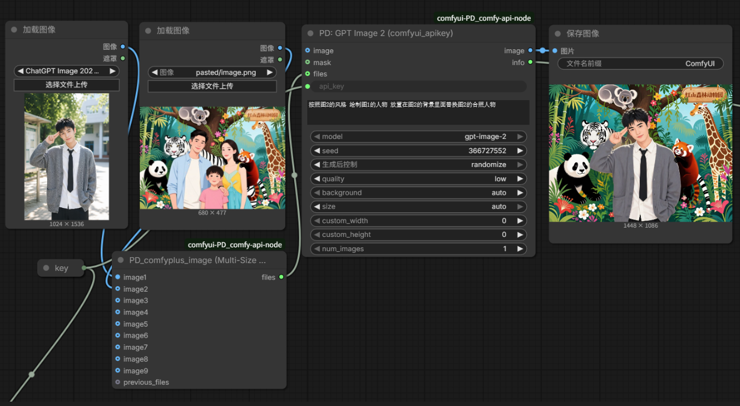
Task: Click the api_key input field
Action: pyautogui.click(x=420, y=86)
